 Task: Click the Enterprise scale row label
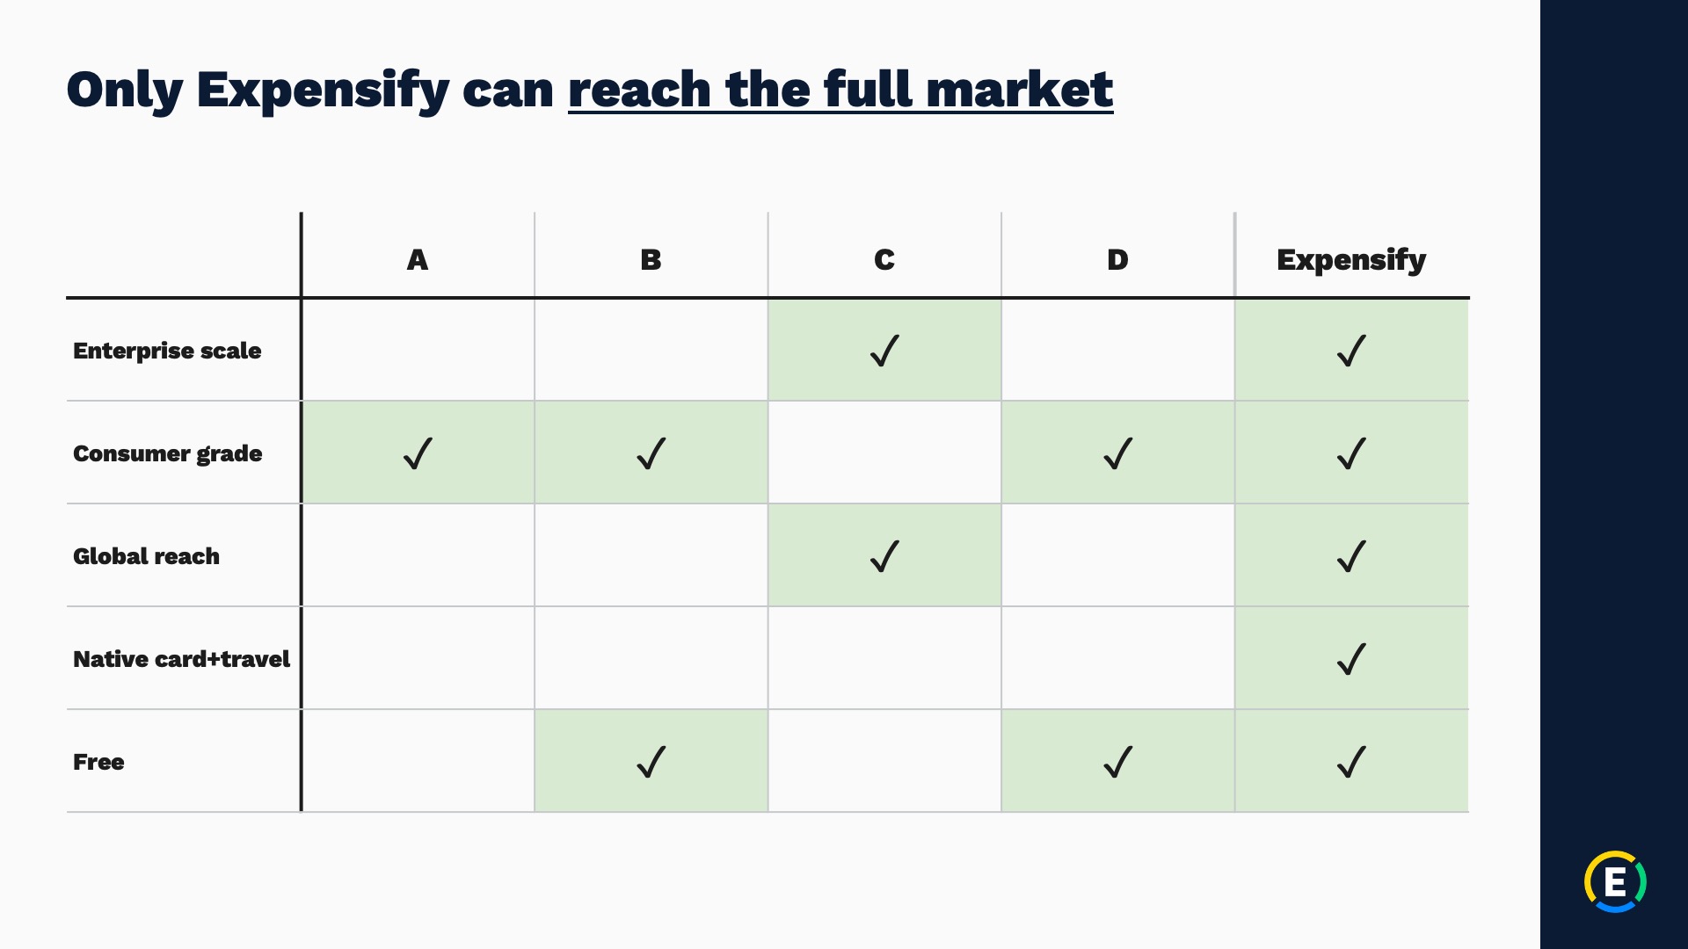coord(167,351)
